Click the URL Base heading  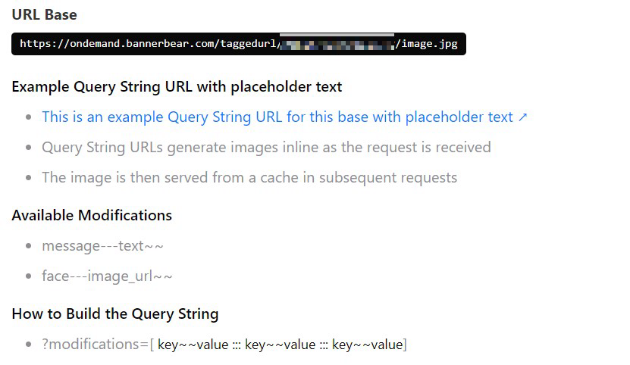pyautogui.click(x=44, y=14)
